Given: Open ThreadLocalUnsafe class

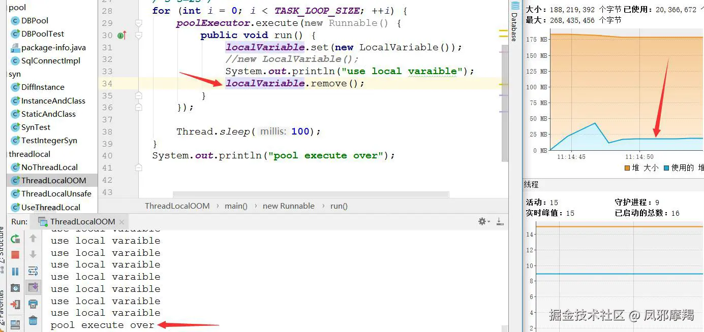Looking at the screenshot, I should tap(56, 194).
